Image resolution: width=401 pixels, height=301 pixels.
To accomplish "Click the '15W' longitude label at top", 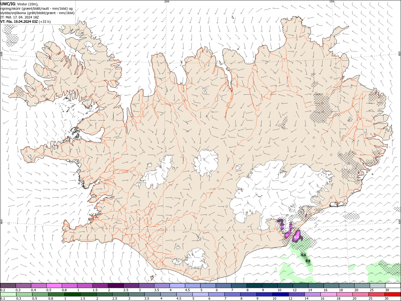I will (332, 2).
